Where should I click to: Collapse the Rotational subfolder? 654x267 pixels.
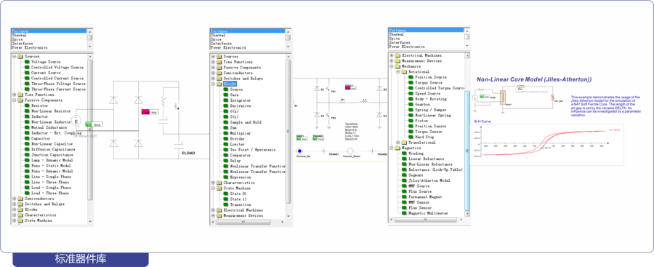[x=398, y=72]
